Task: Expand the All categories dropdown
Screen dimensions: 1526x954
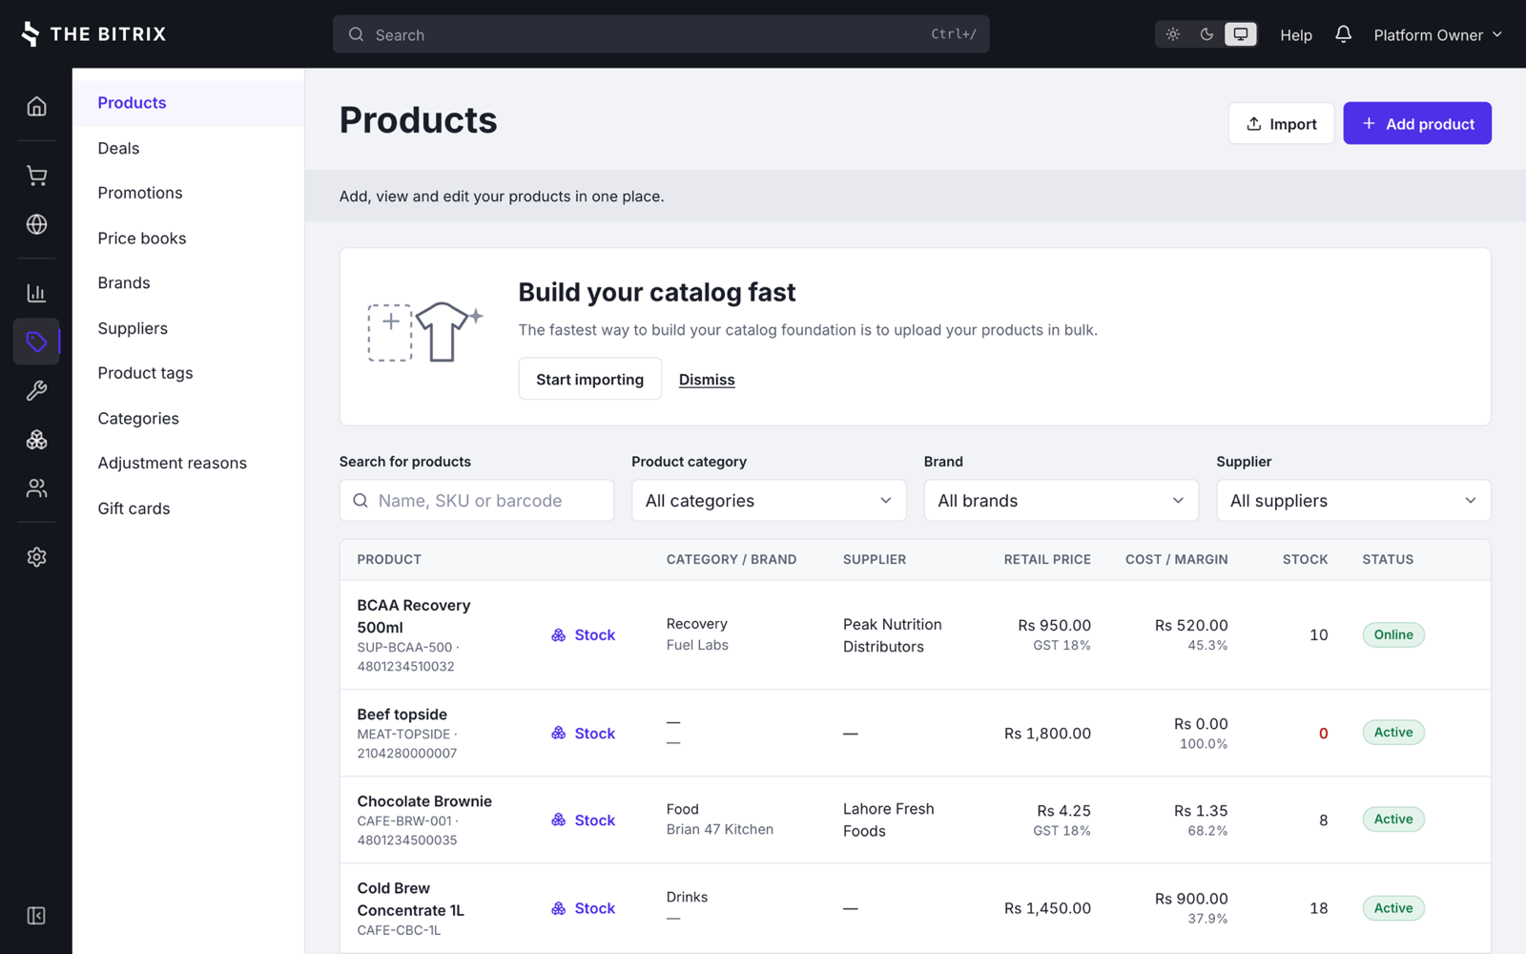Action: coord(769,501)
